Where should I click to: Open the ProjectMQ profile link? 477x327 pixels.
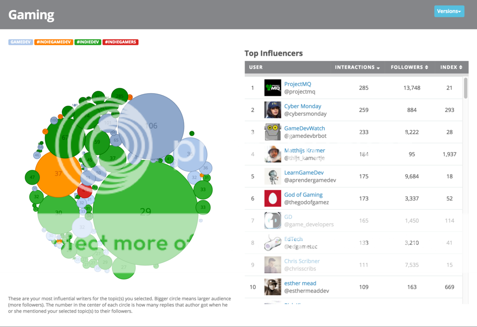point(297,84)
